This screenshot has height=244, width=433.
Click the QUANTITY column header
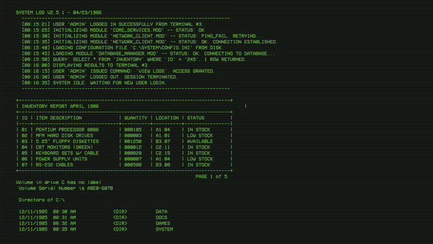pos(136,118)
